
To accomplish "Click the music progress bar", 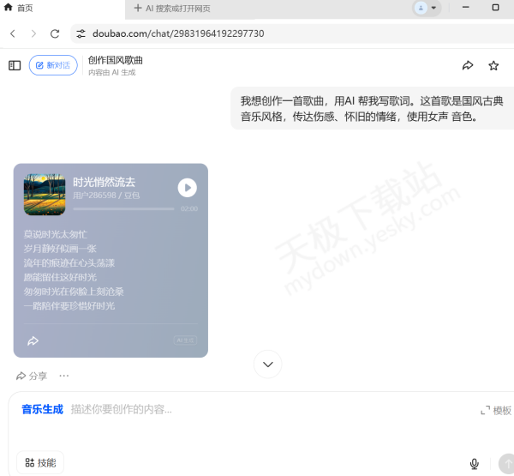I will click(x=123, y=208).
